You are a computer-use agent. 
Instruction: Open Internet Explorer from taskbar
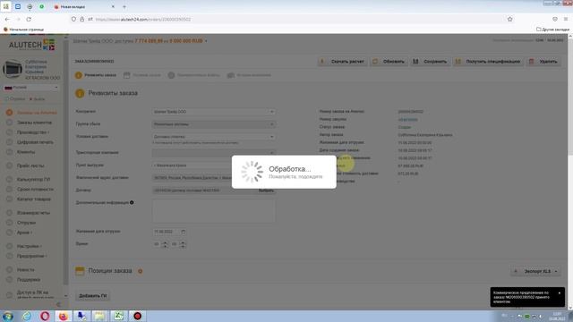(26, 316)
